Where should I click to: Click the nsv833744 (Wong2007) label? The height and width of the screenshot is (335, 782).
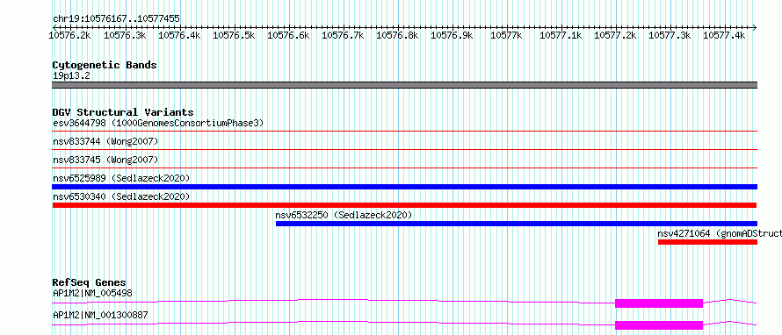click(x=105, y=142)
